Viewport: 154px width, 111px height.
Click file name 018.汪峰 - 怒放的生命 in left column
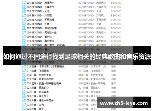(39, 75)
